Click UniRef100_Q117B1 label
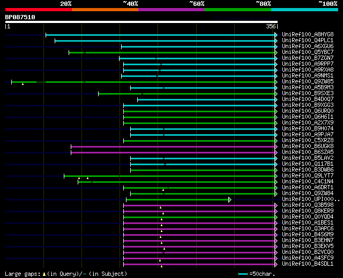Image resolution: width=343 pixels, height=278 pixels. (308, 164)
